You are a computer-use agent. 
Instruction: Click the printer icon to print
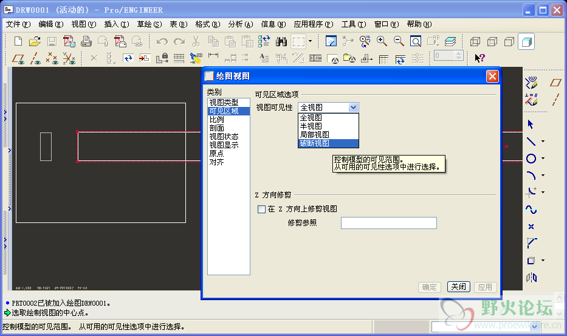86,41
